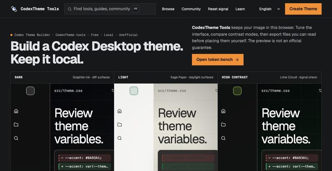Click removed line --accent: #8A93A1 in Dark preview
Viewport: 332px width, 171px height.
click(x=85, y=158)
